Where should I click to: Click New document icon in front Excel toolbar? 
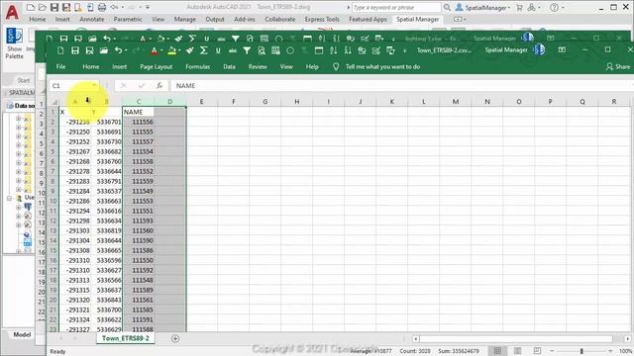60,50
